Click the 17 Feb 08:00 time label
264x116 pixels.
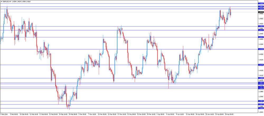pos(43,114)
